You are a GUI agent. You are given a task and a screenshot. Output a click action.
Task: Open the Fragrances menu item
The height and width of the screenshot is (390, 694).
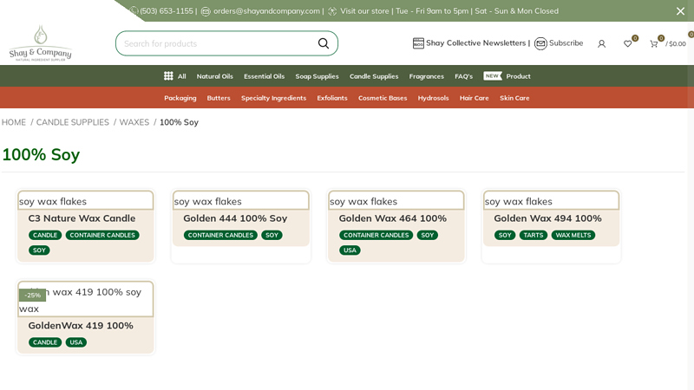coord(426,76)
